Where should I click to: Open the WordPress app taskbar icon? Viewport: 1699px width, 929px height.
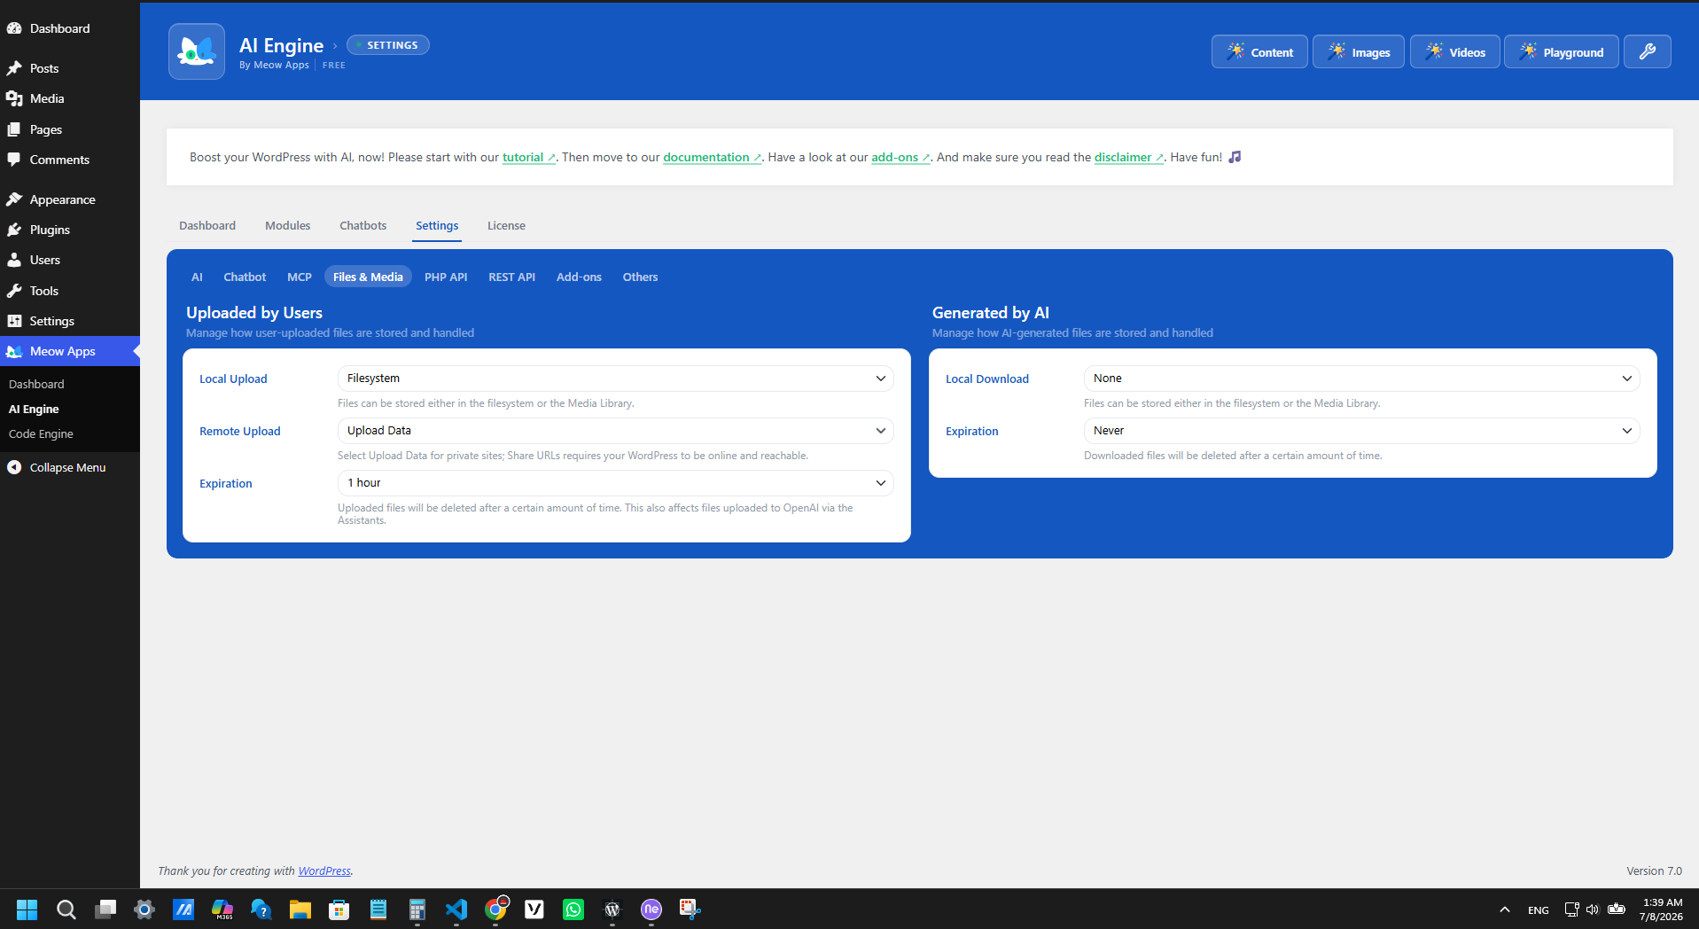[x=612, y=909]
